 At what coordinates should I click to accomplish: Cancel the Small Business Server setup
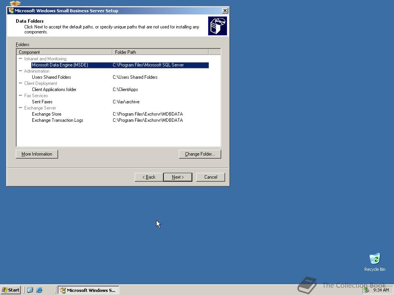(210, 177)
